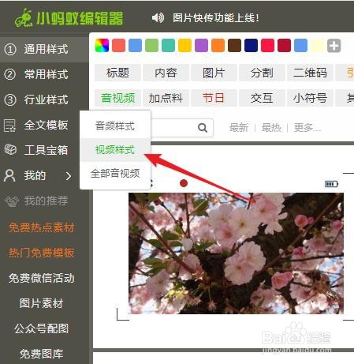Click the 工具宝箱 treasure chest icon
Viewport: 354px width, 364px height.
(10, 150)
